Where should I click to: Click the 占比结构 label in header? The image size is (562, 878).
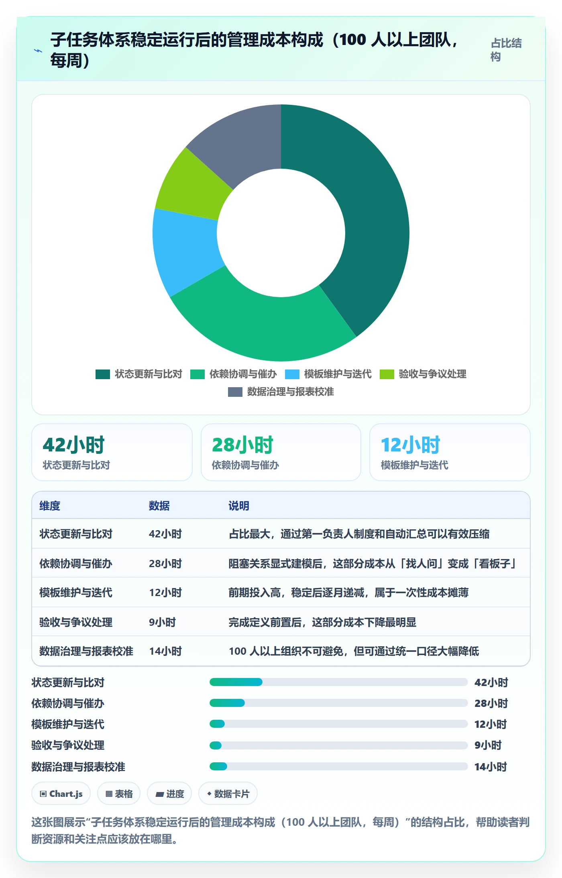point(506,50)
